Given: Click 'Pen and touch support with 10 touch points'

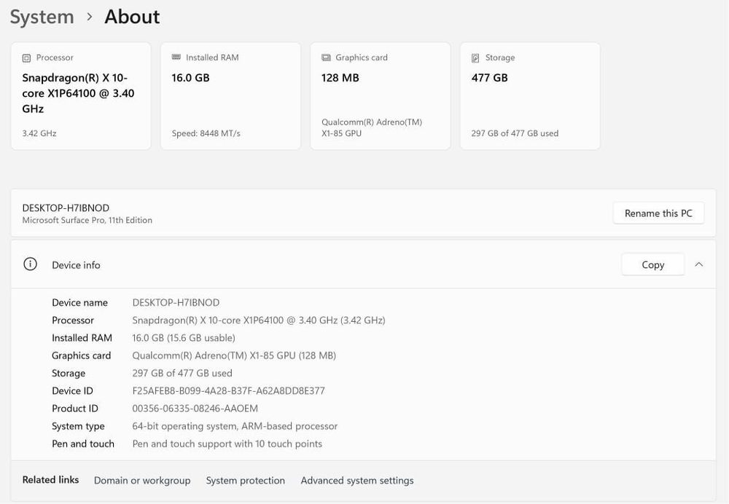Looking at the screenshot, I should 227,444.
